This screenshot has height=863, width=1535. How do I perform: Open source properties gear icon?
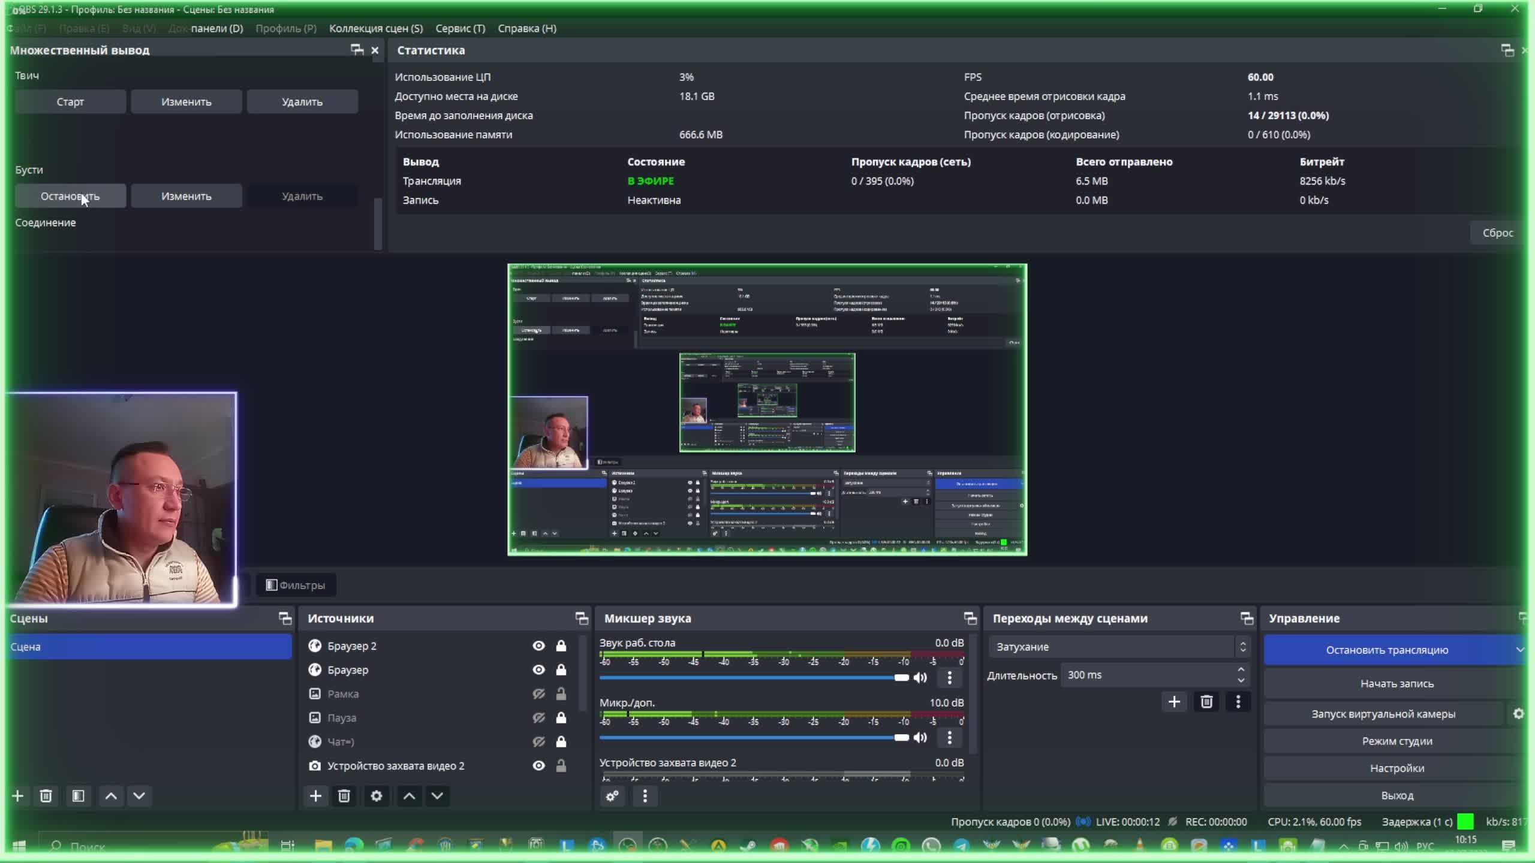point(376,796)
